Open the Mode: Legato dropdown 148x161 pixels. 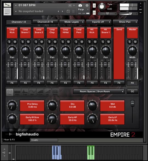coord(72,22)
